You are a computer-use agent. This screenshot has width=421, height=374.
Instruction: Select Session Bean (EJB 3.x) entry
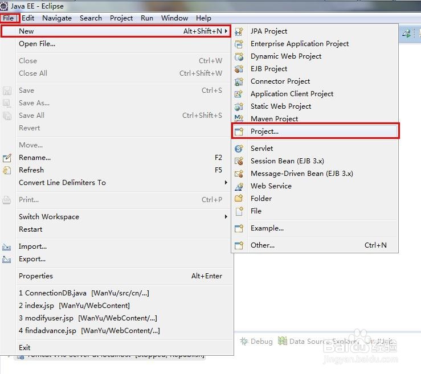(314, 161)
